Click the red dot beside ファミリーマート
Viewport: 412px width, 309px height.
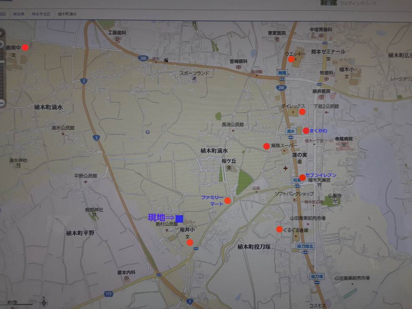[x=228, y=201]
